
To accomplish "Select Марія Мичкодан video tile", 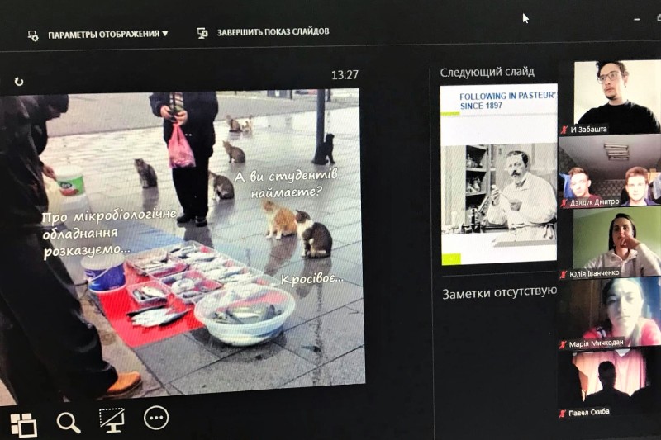I will click(x=610, y=312).
